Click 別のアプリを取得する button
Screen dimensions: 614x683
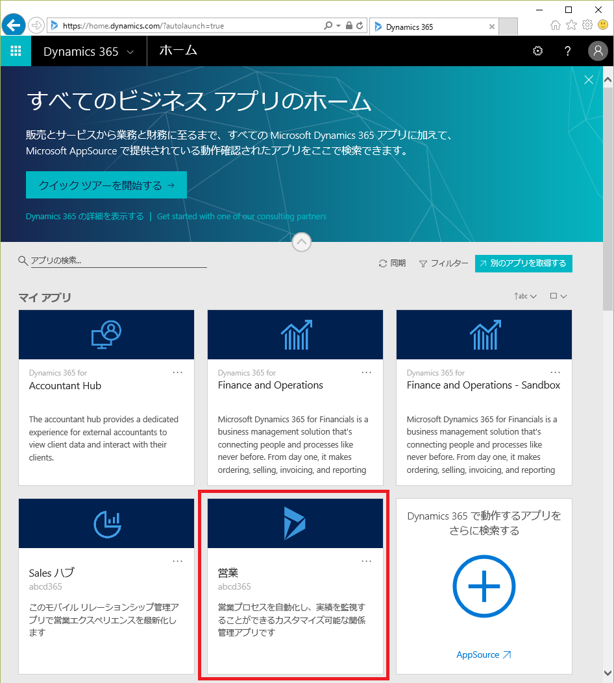[x=523, y=263]
